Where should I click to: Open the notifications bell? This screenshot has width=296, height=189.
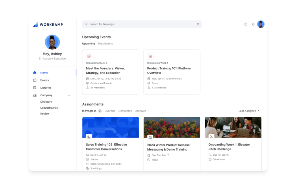point(253,24)
